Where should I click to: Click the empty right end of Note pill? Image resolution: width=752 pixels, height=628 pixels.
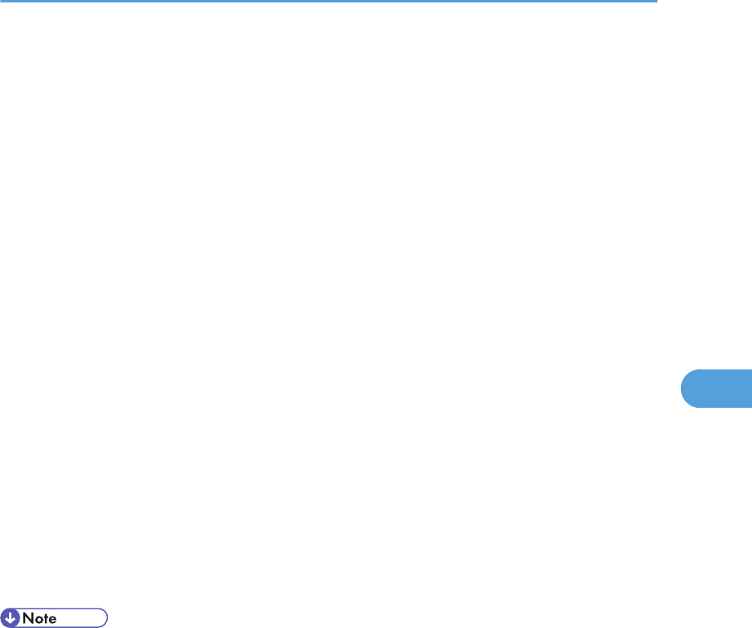[x=82, y=618]
